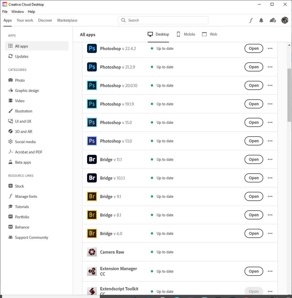Select All apps in the sidebar

37,46
